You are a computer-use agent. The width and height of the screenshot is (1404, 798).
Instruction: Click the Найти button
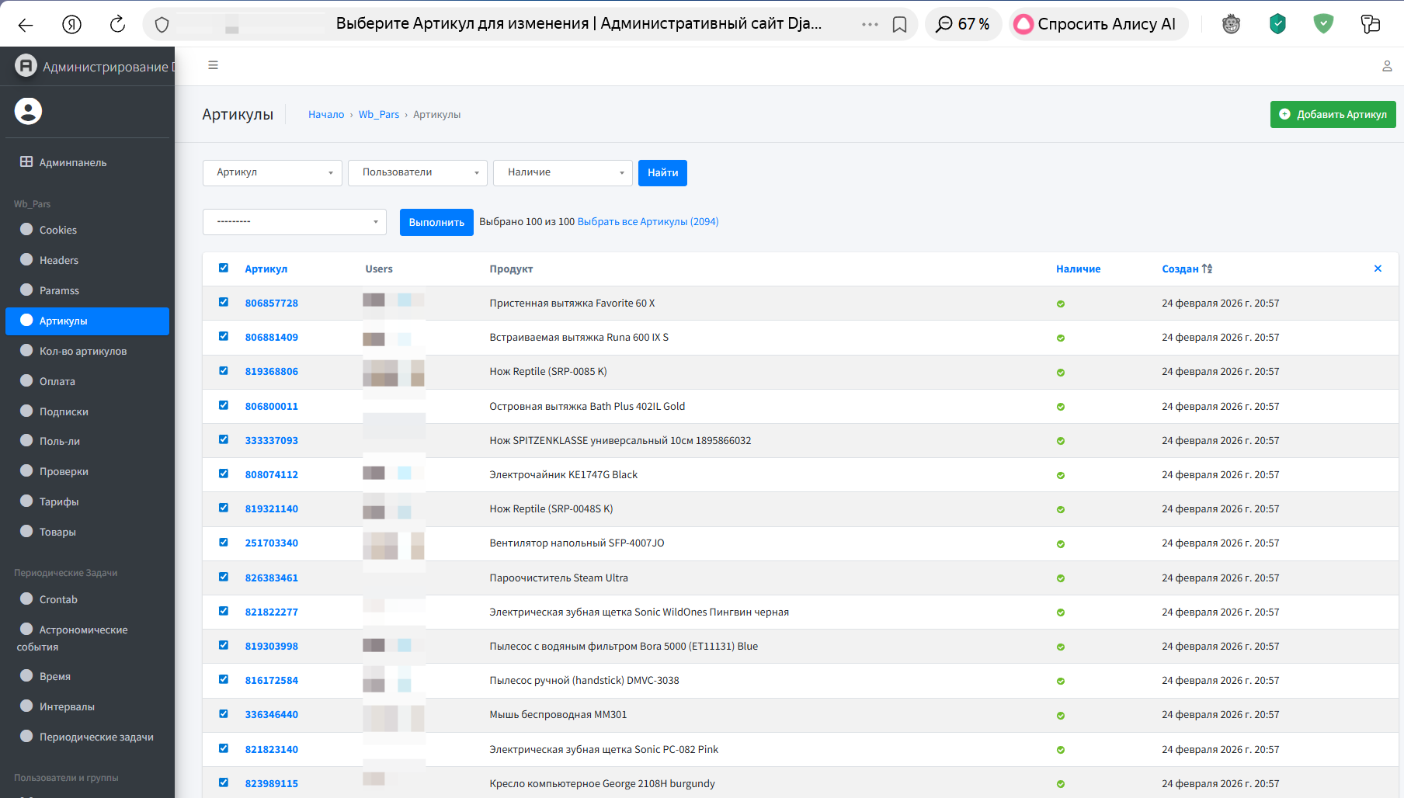point(662,172)
